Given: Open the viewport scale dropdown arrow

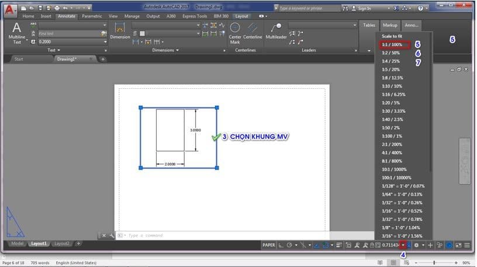Looking at the screenshot, I should (x=403, y=245).
